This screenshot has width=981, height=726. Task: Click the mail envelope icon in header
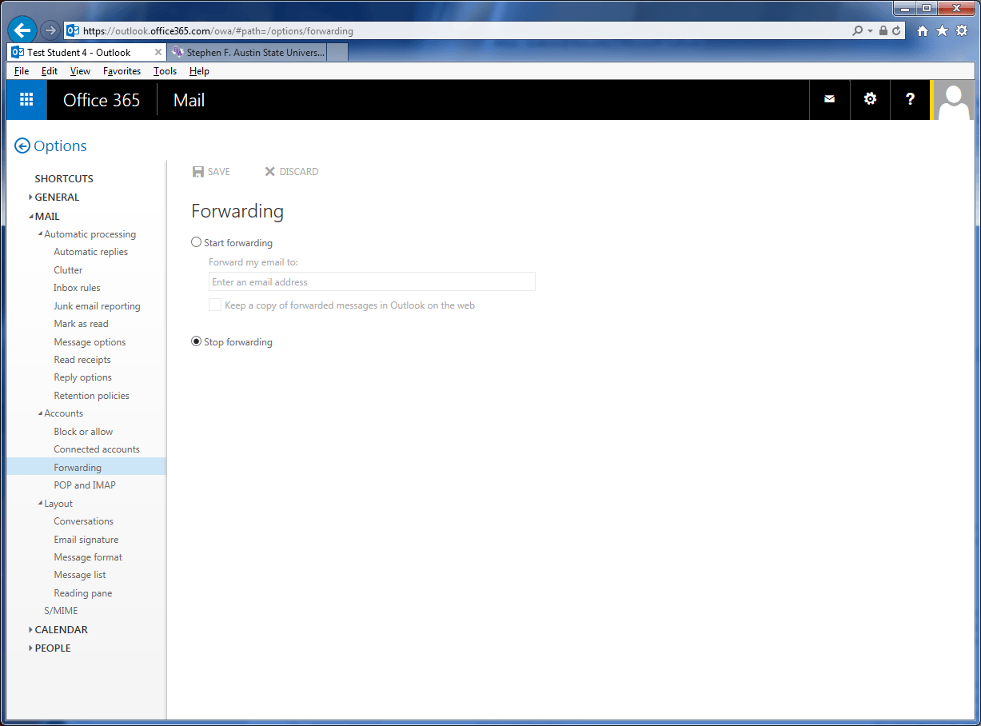(829, 99)
